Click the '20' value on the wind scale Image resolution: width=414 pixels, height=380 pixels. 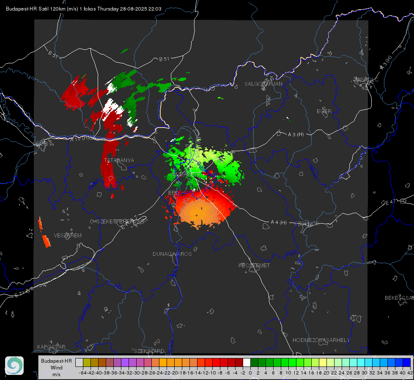coord(326,373)
